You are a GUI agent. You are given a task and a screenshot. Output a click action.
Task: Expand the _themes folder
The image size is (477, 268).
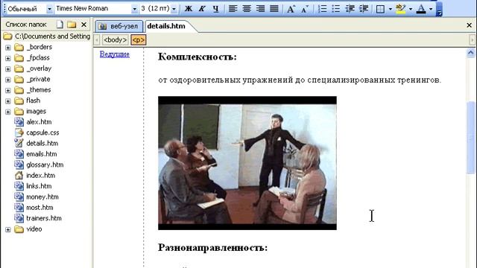[8, 90]
